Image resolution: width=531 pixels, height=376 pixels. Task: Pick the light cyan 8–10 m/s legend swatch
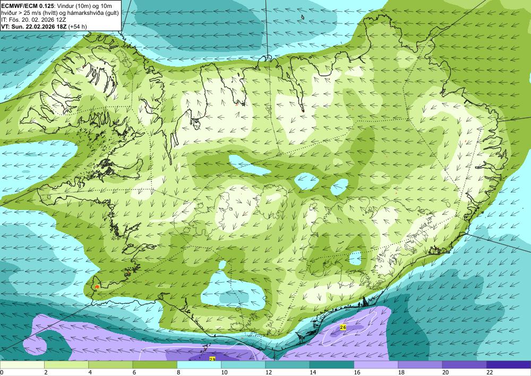tap(199, 365)
